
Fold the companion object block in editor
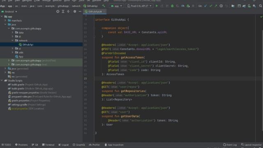[x=94, y=28]
